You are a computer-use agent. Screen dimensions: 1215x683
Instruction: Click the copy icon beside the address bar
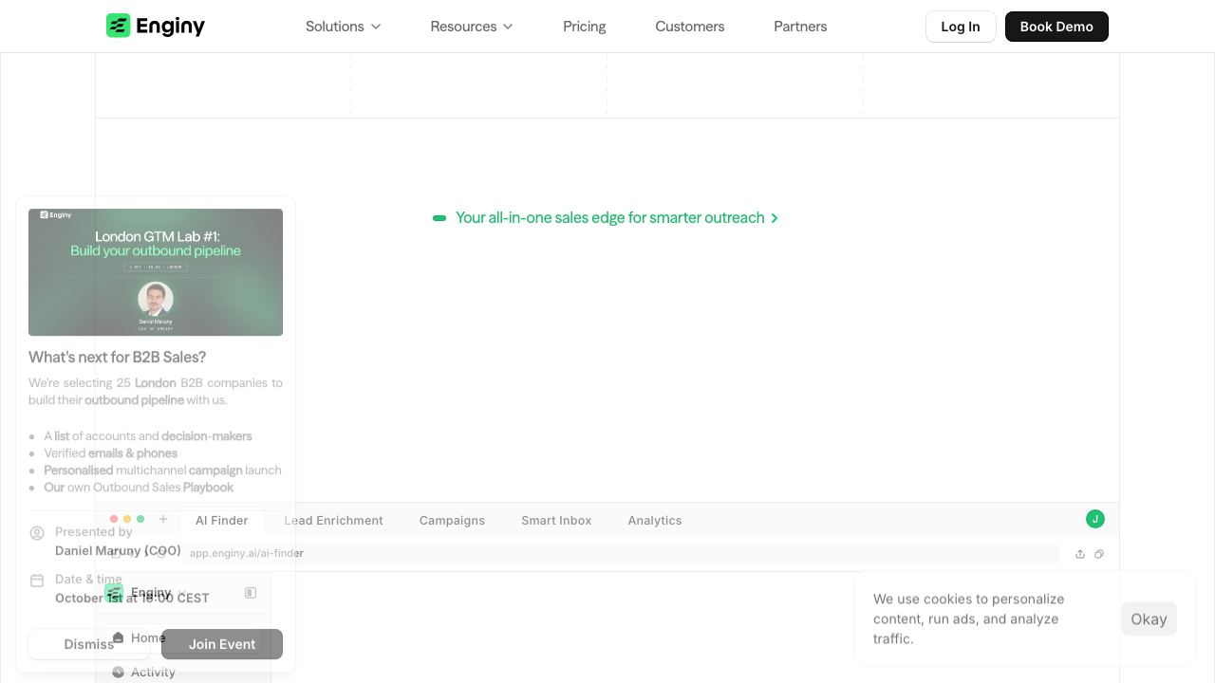point(1099,554)
